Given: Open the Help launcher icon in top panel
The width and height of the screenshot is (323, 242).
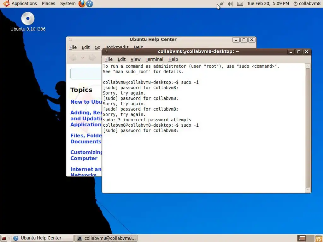Looking at the screenshot, I should coord(89,4).
